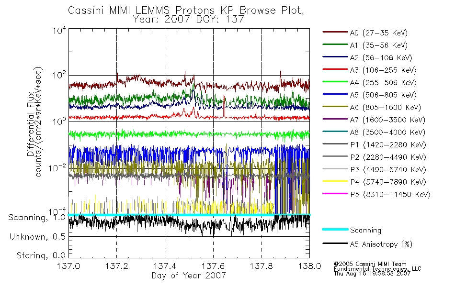Screen dimensions: 455x287
Task: Click the A7 (1600-3500 KeV) legend label
Action: (387, 120)
